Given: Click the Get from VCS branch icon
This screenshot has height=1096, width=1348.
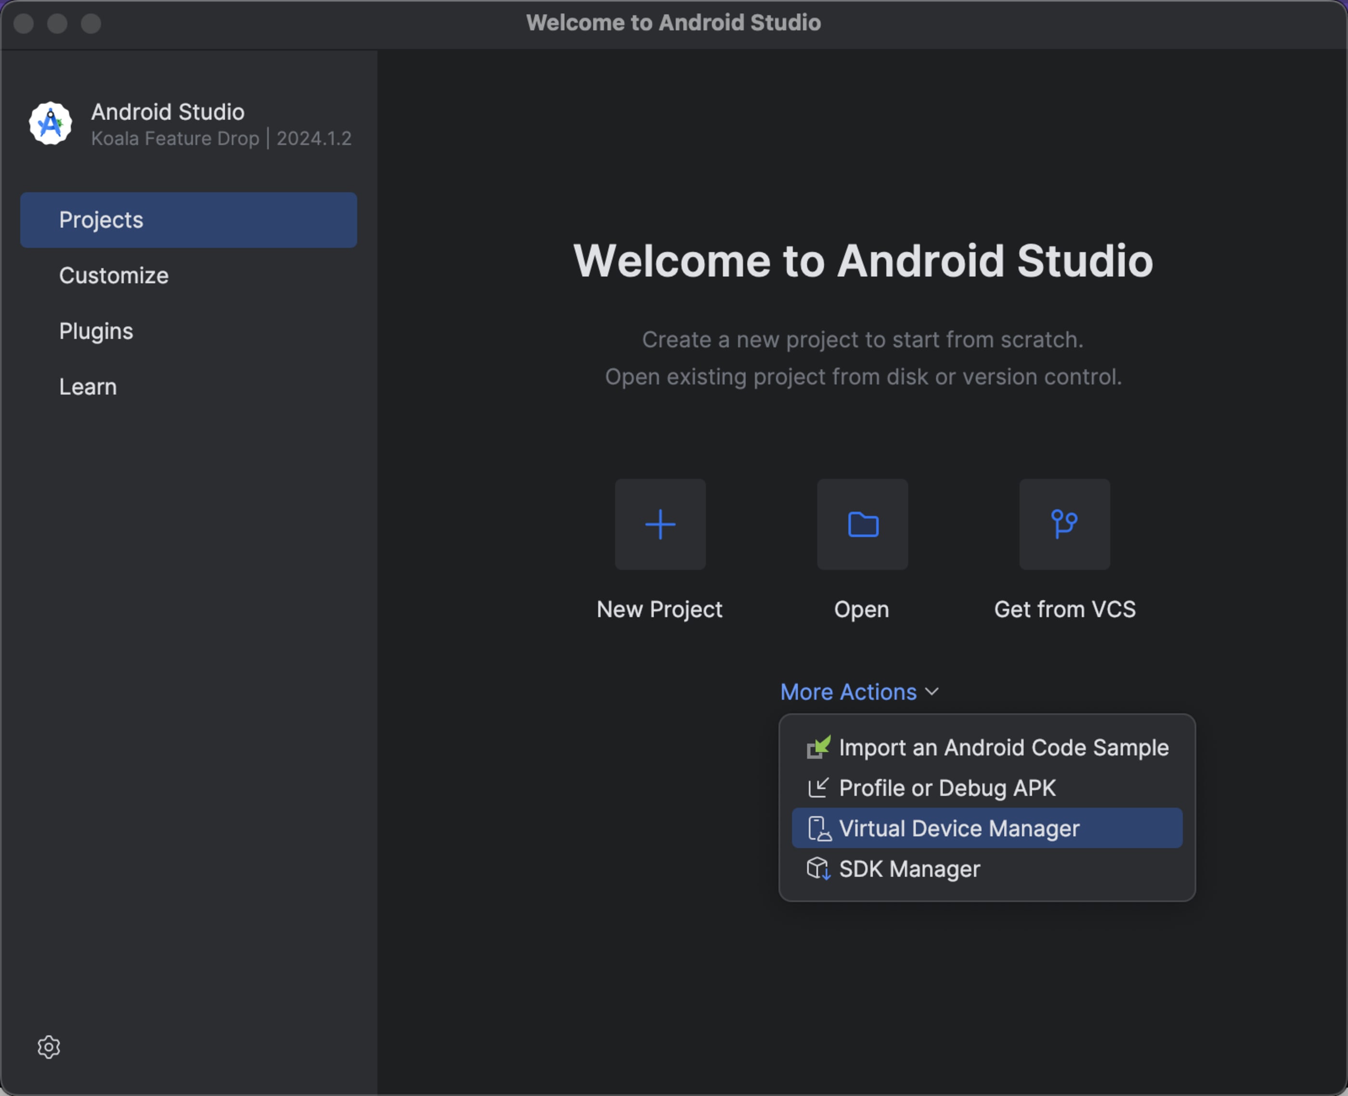Looking at the screenshot, I should pyautogui.click(x=1064, y=524).
